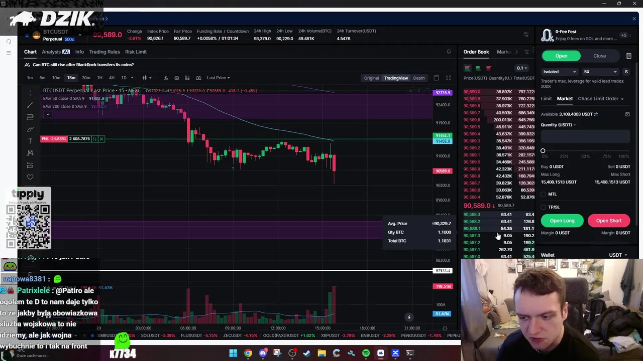Open the Isolated margin mode dropdown
The image size is (643, 361).
[x=560, y=72]
